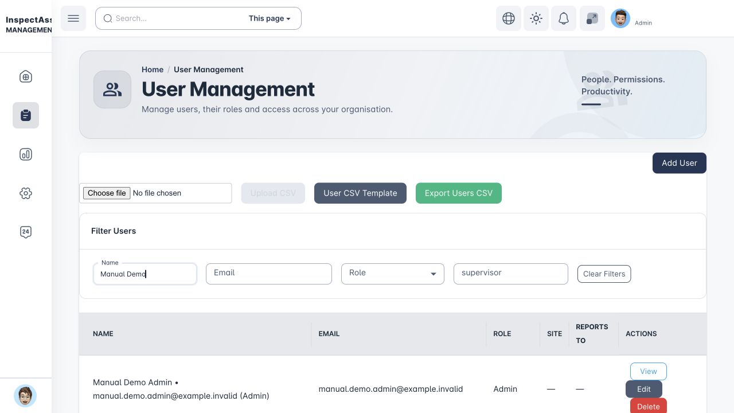Open the 24 support shield icon in sidebar

[26, 232]
